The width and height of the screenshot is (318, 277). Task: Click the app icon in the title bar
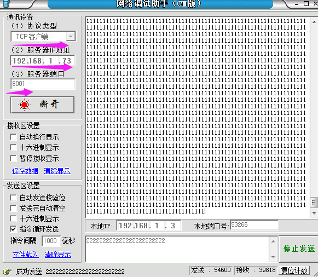click(6, 4)
